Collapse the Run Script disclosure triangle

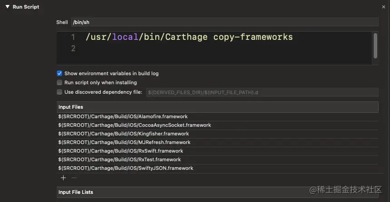tap(7, 7)
